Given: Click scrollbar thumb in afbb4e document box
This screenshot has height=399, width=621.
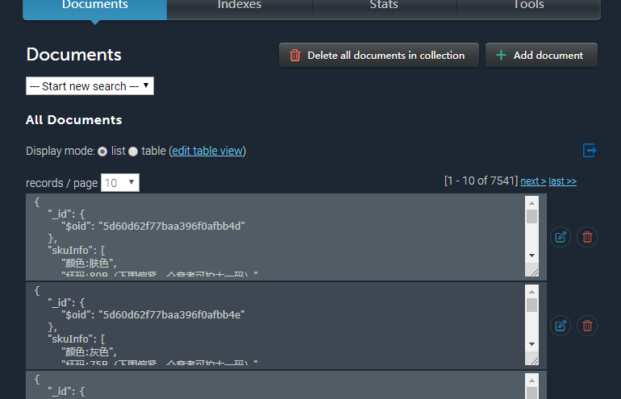Looking at the screenshot, I should tap(532, 305).
